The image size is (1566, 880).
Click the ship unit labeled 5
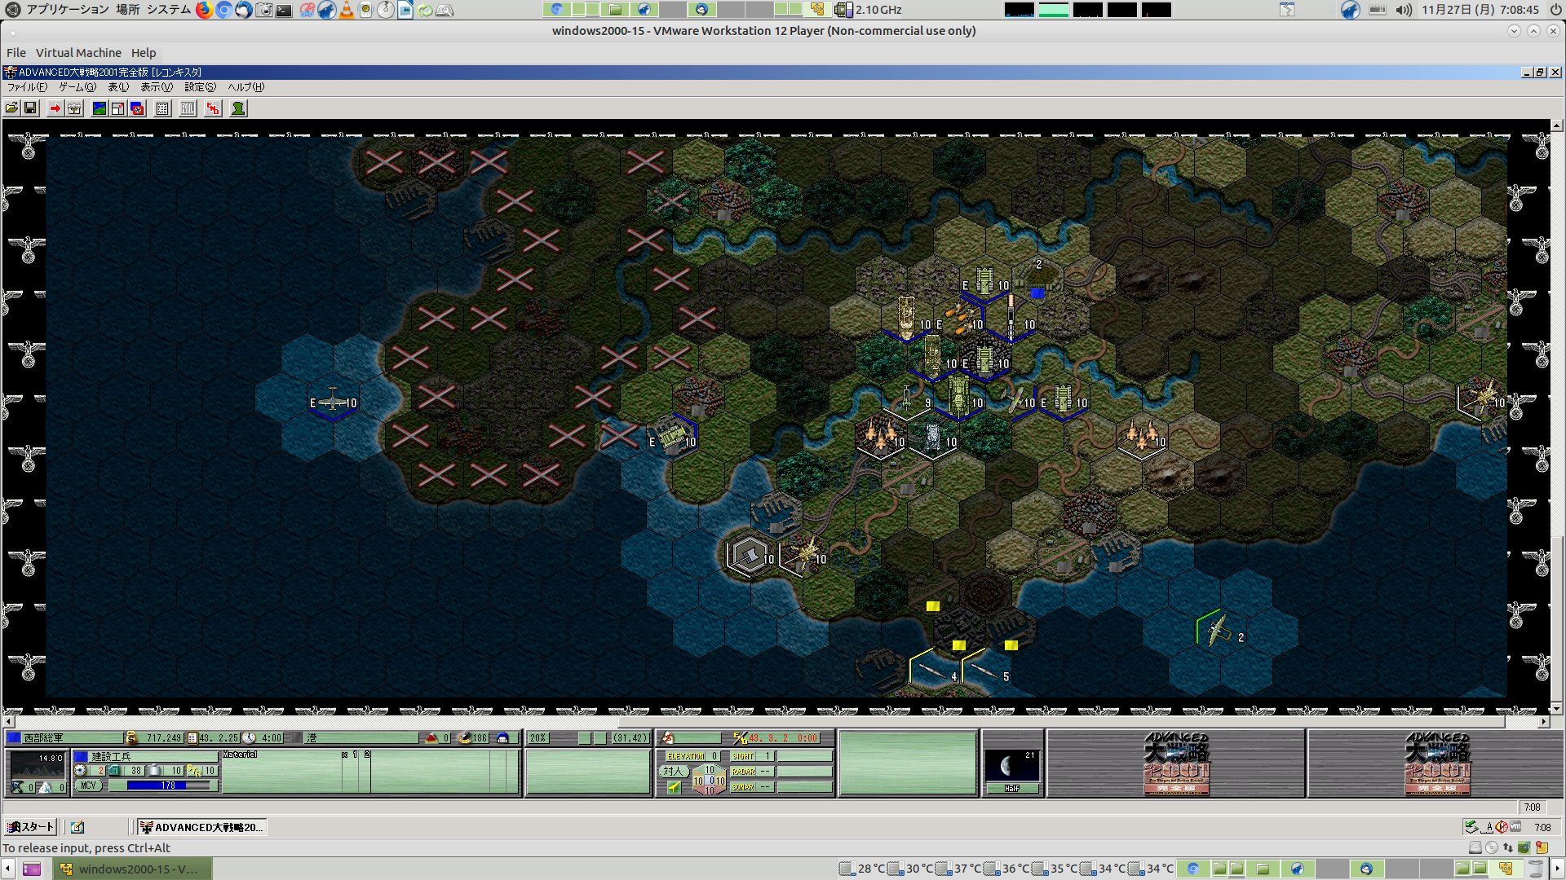[985, 671]
